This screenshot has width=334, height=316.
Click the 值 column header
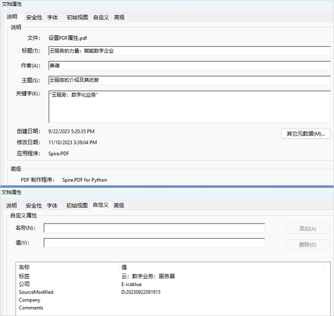[x=221, y=267]
